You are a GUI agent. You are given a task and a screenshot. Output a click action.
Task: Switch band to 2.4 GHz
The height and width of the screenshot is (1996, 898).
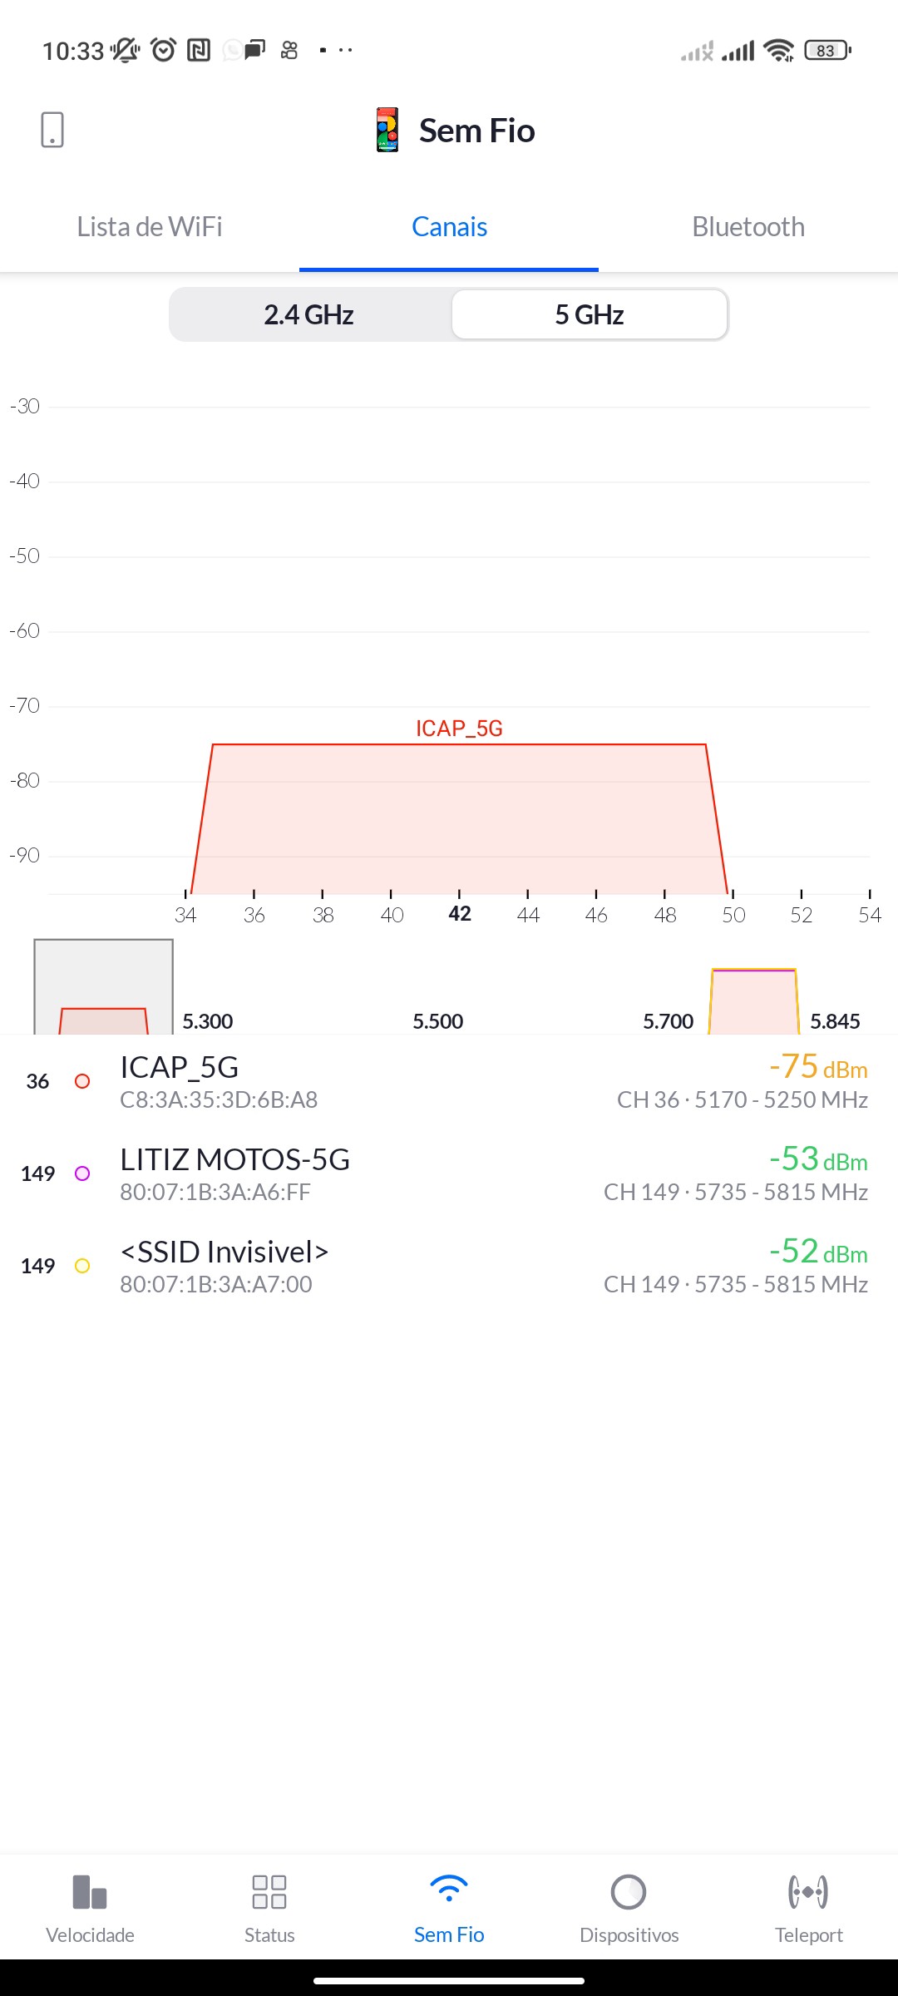309,314
